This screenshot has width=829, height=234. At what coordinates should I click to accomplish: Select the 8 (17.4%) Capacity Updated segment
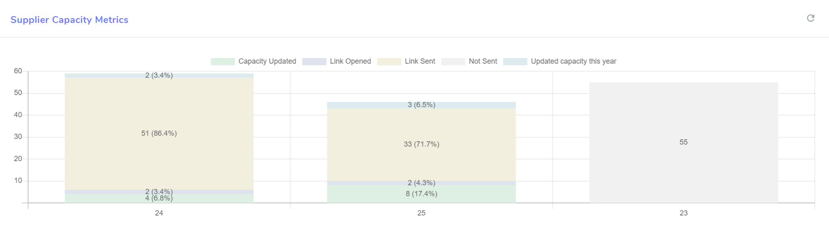[x=421, y=194]
